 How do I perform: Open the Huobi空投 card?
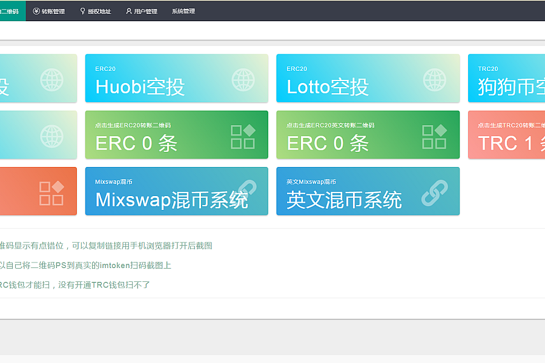(x=177, y=78)
